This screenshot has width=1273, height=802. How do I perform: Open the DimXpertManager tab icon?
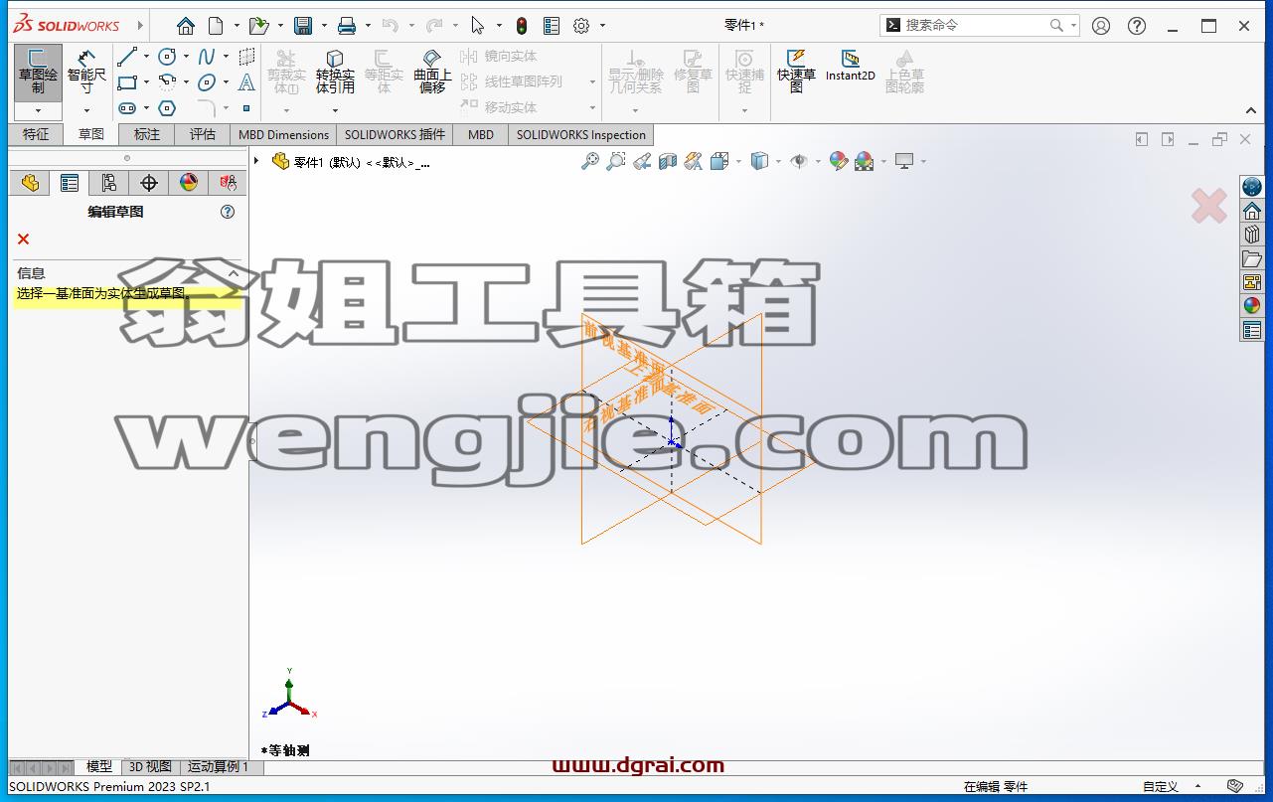[x=149, y=183]
